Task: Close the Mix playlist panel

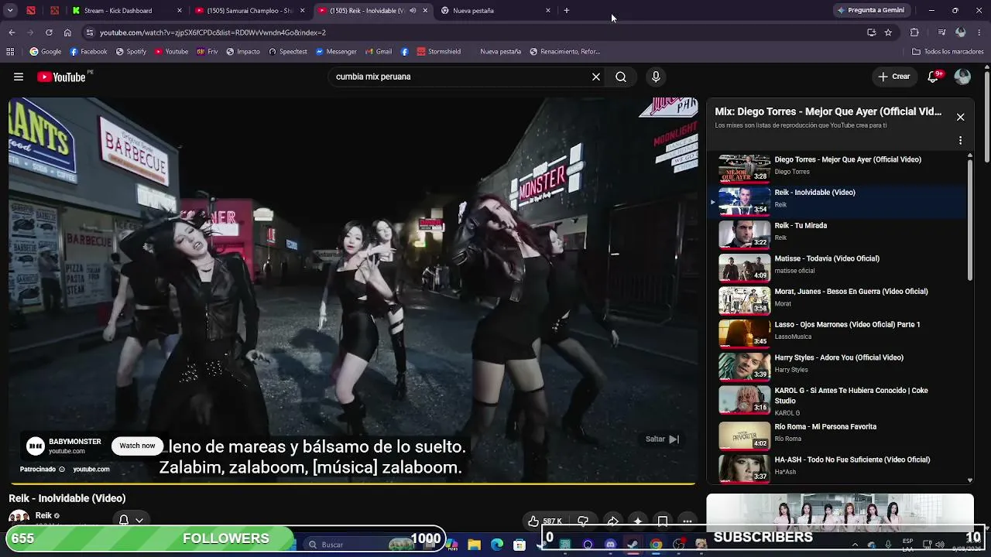Action: tap(960, 117)
